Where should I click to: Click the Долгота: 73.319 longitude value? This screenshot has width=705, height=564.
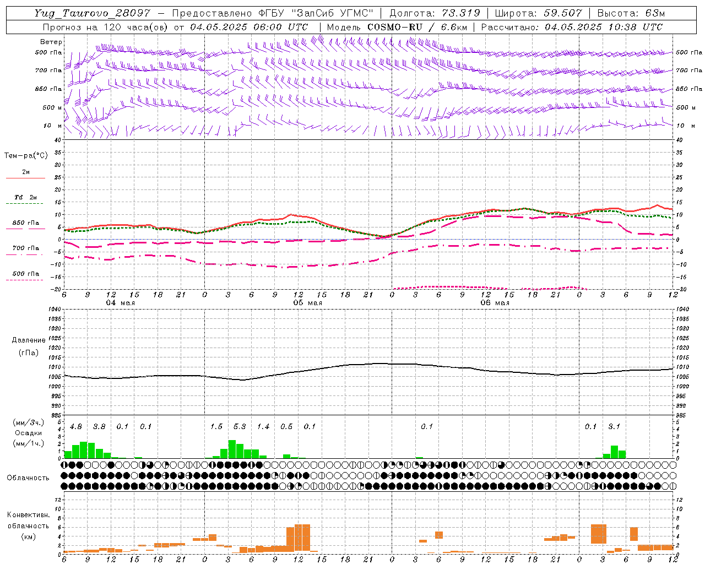[435, 13]
